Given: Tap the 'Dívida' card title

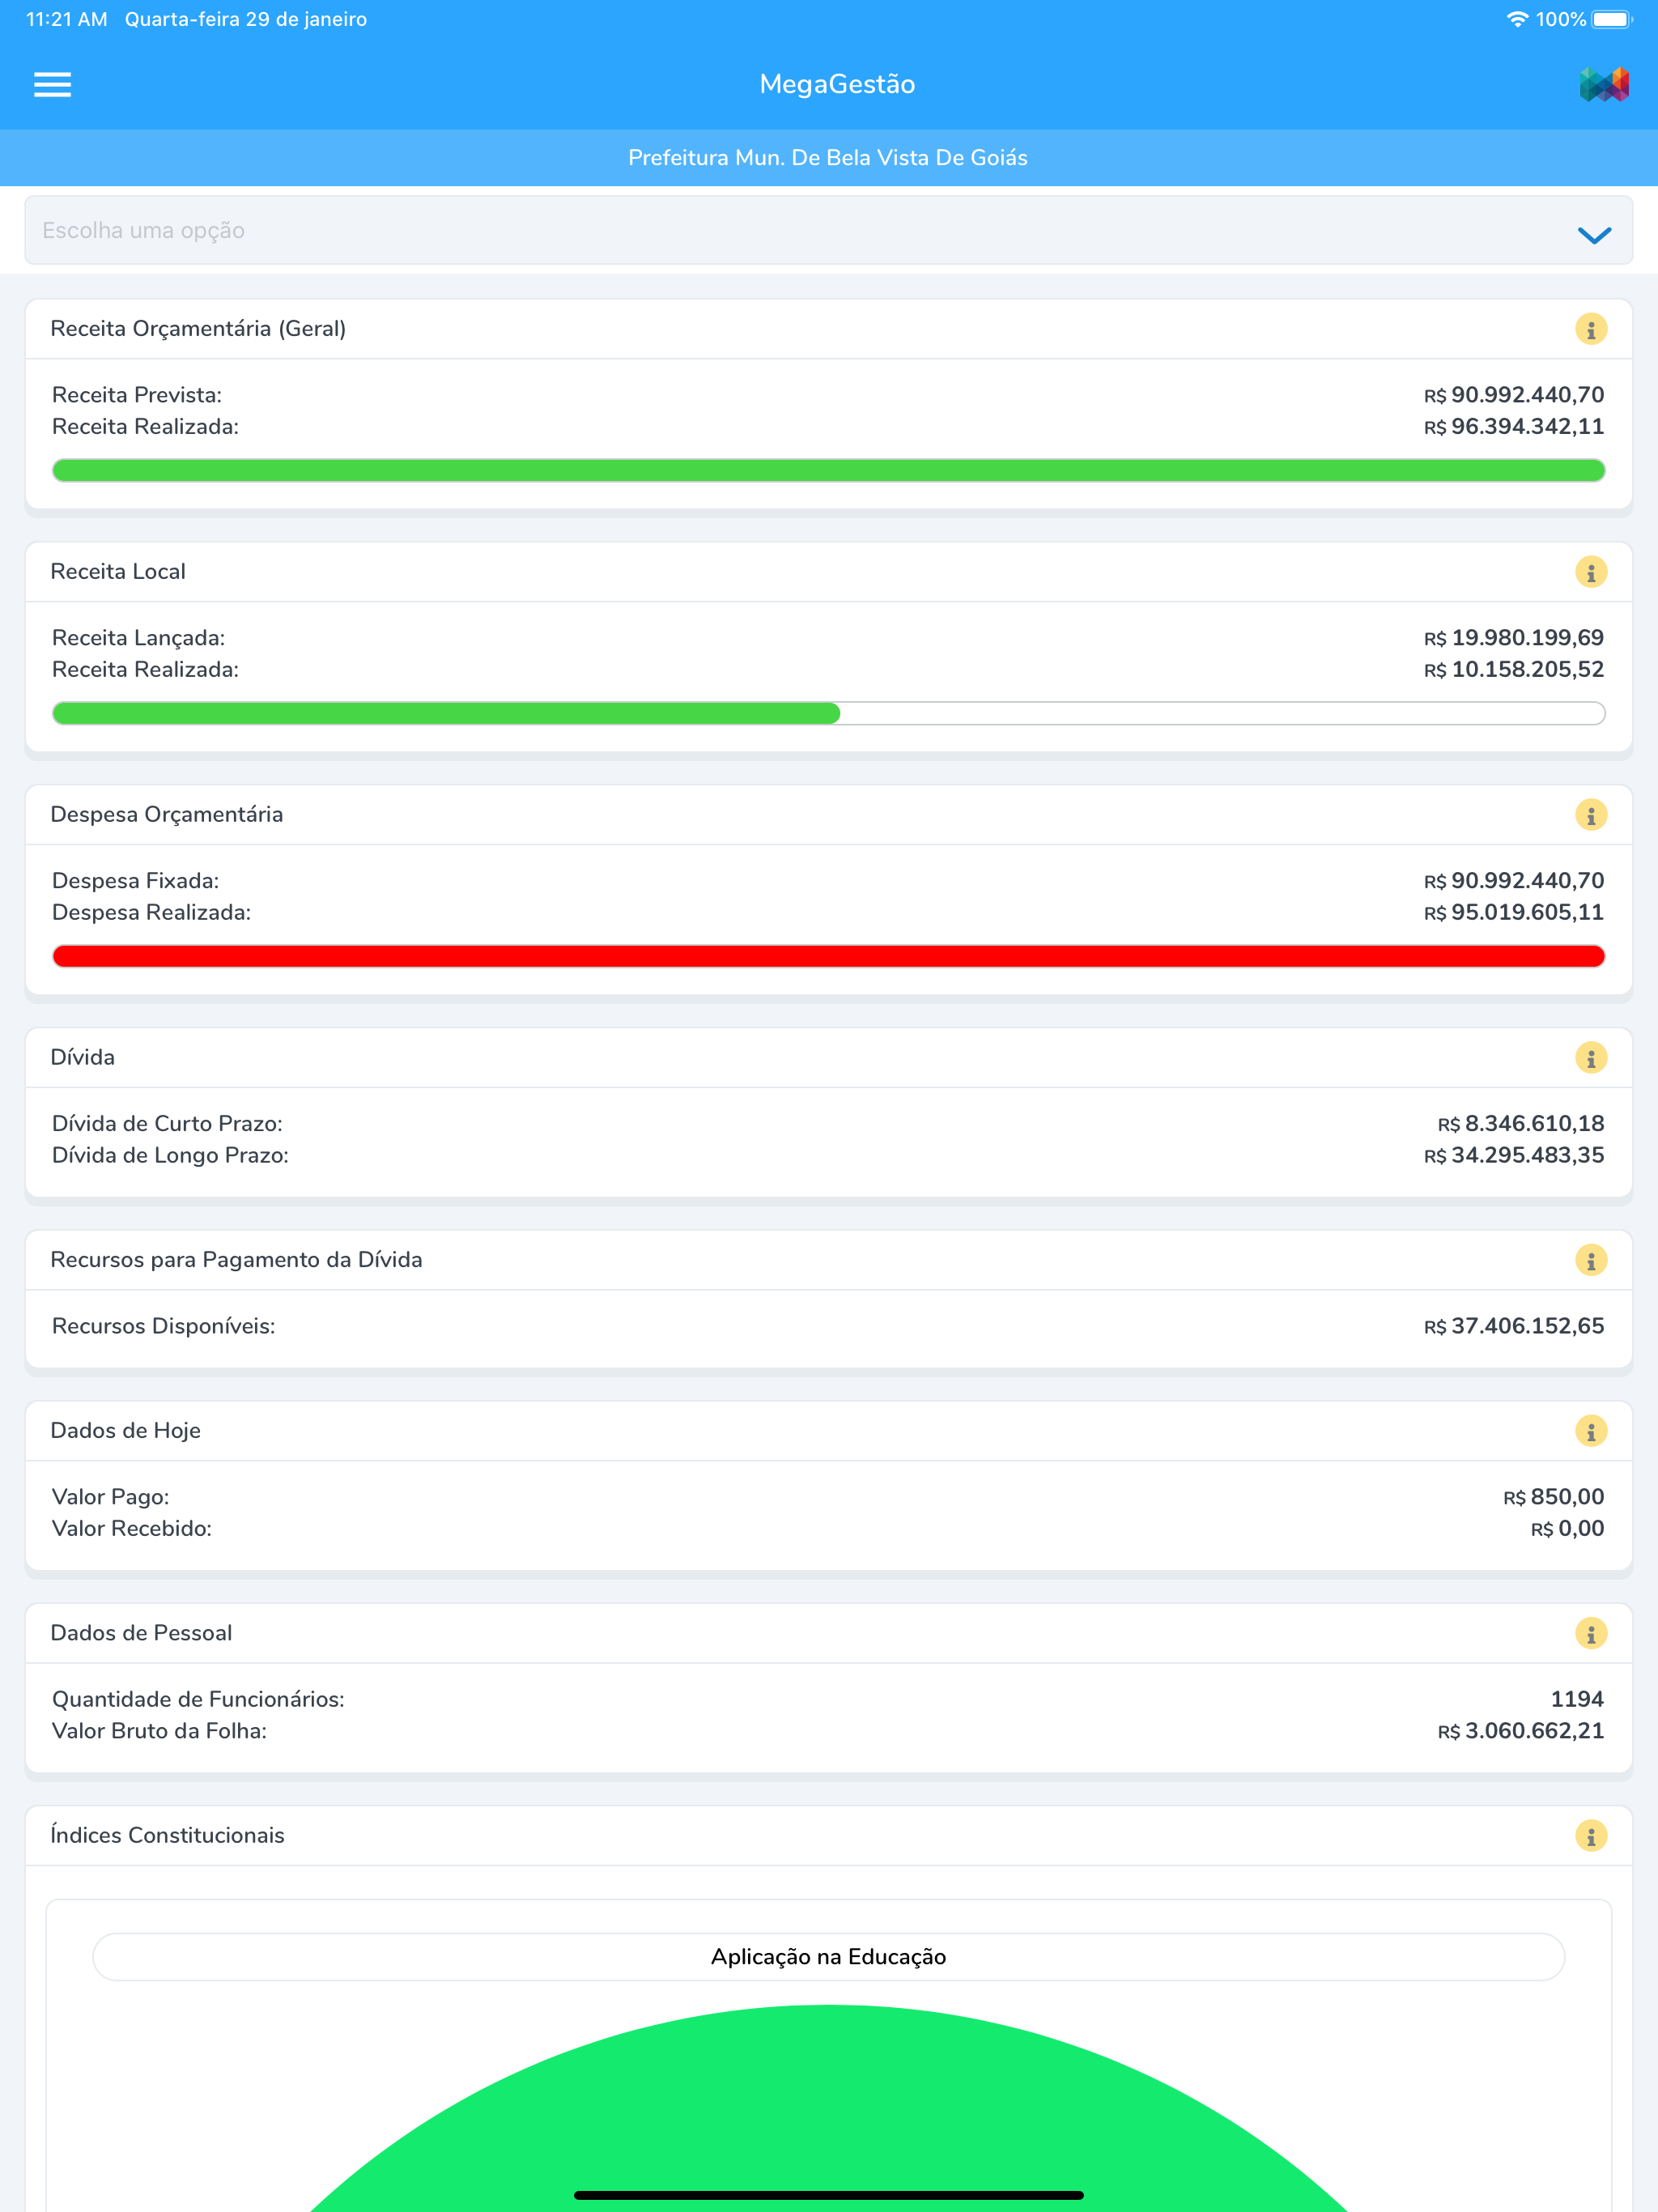Looking at the screenshot, I should point(83,1058).
